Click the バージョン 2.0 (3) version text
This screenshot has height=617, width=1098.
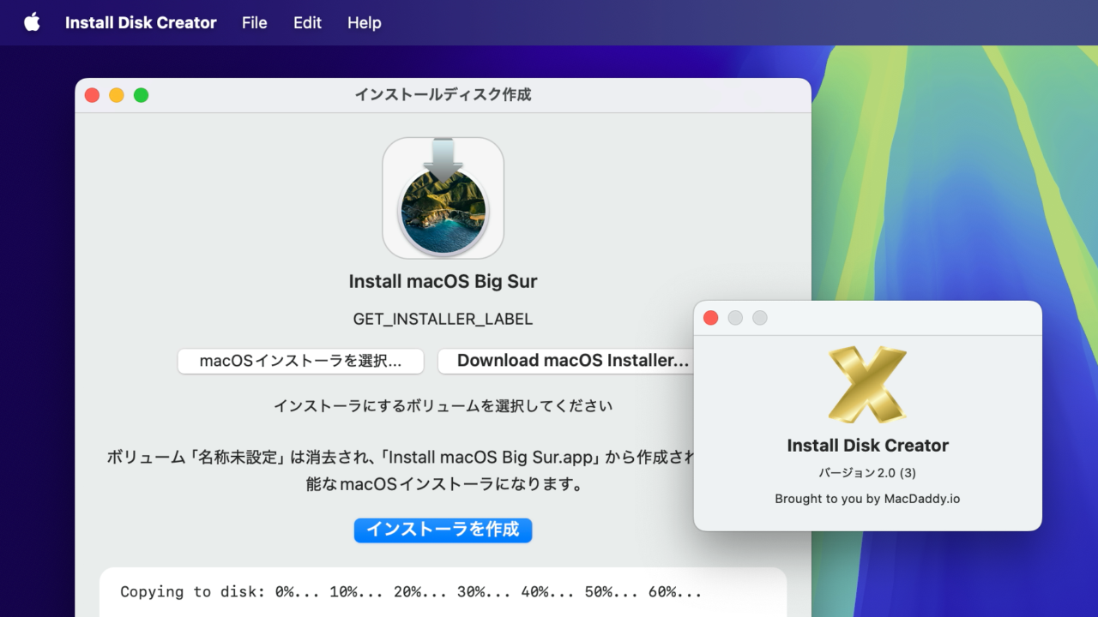[x=867, y=473]
